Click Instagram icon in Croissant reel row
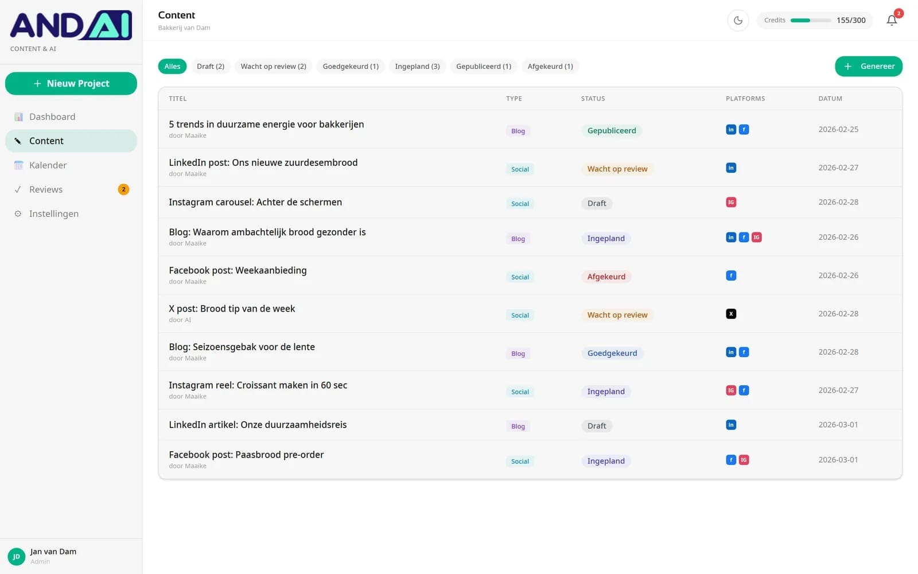Image resolution: width=918 pixels, height=574 pixels. point(731,391)
